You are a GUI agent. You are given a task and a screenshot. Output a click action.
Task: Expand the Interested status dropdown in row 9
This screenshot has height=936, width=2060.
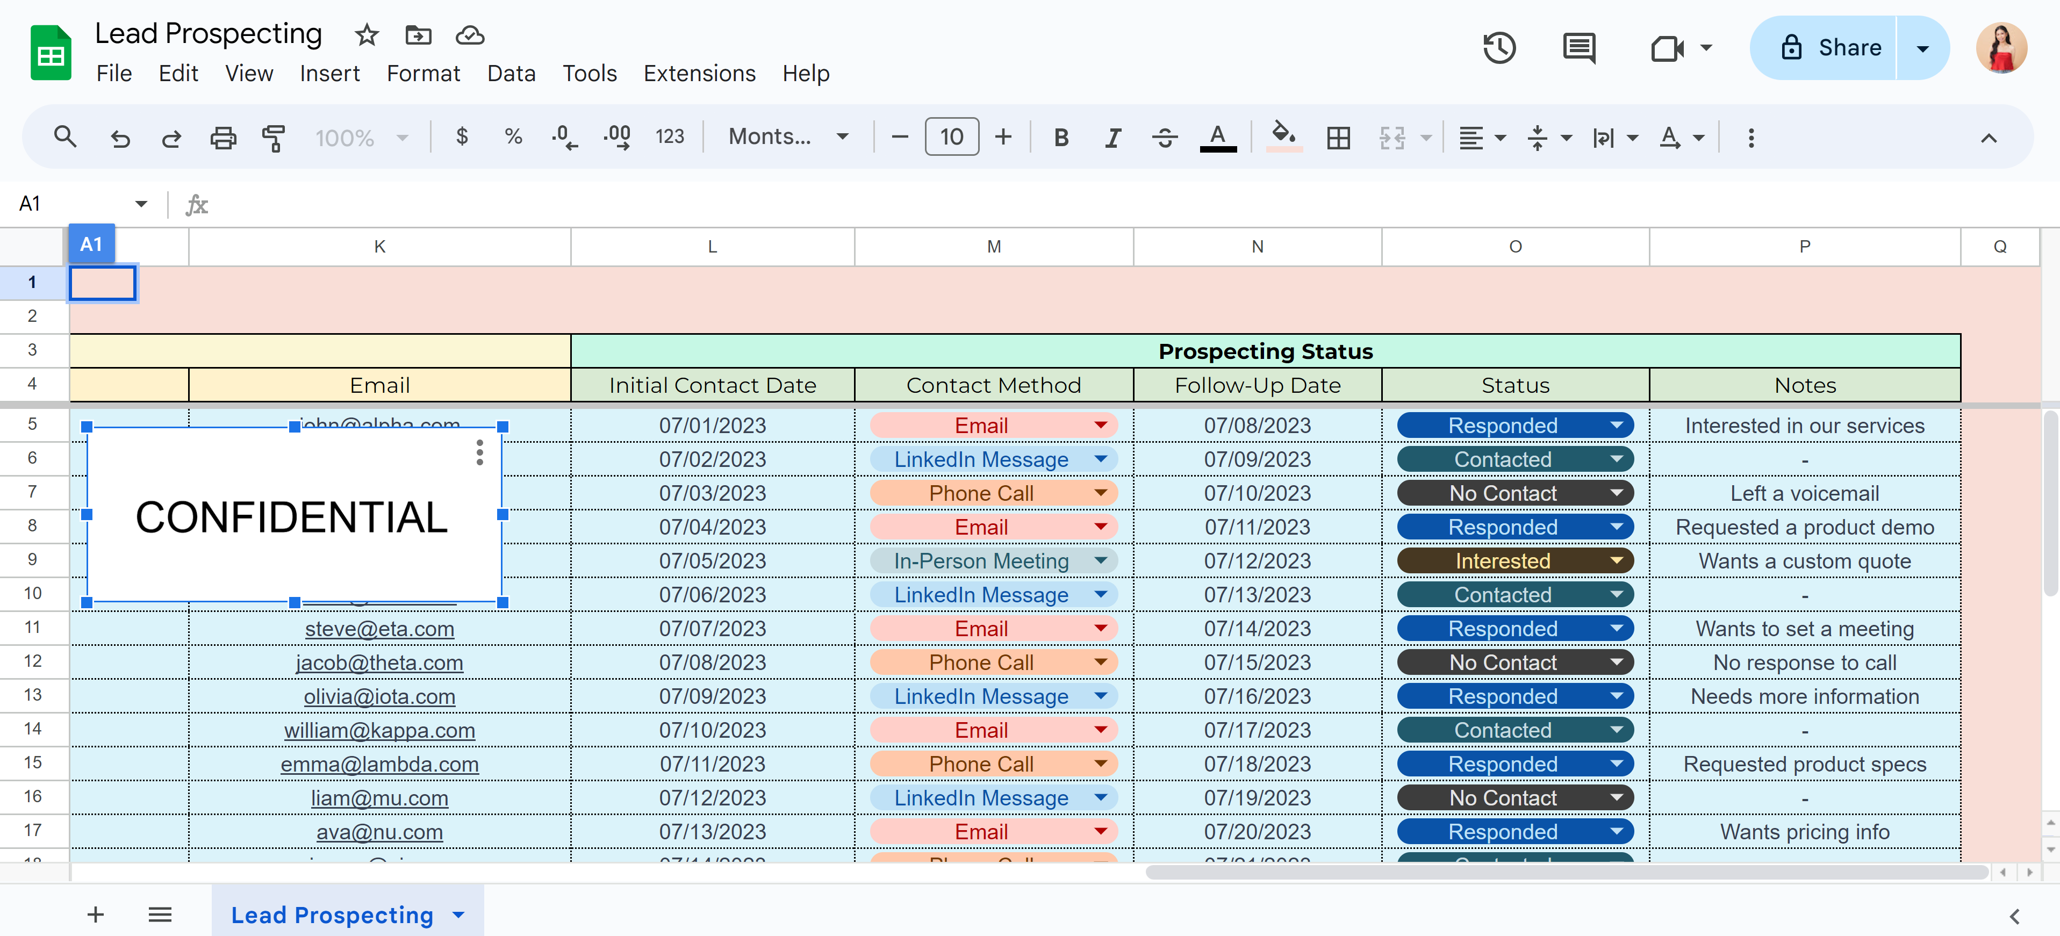(1616, 561)
